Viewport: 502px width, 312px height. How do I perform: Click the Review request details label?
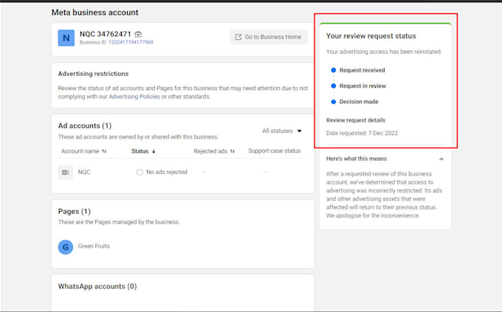(356, 120)
